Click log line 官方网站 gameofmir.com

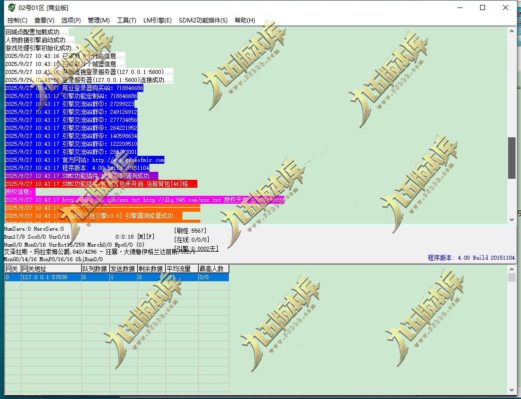click(85, 160)
